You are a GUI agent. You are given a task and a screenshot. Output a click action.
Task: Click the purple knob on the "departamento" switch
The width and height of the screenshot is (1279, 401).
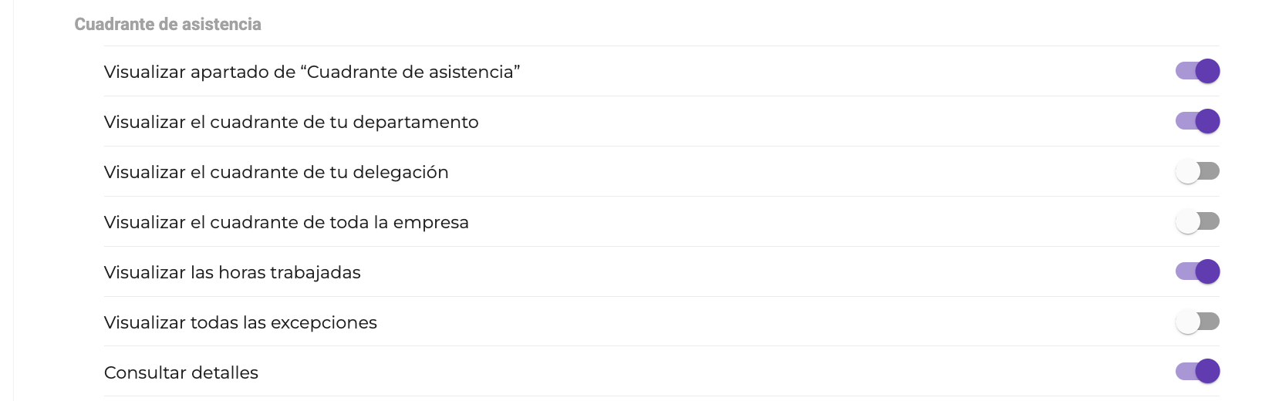(x=1207, y=121)
